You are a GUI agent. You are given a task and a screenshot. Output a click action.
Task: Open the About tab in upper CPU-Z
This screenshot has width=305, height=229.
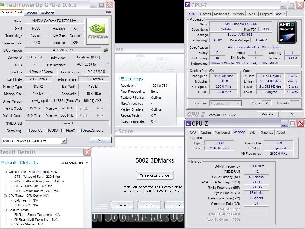(x=280, y=14)
